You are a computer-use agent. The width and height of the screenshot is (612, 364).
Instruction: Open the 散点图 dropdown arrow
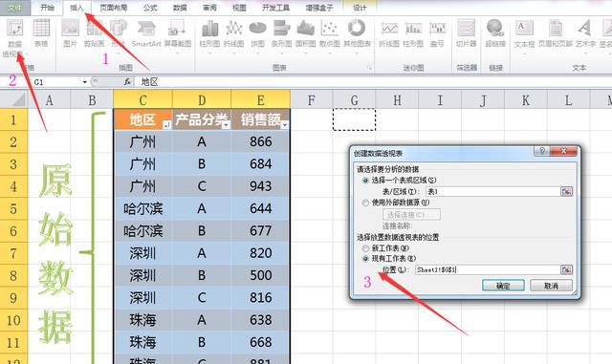(x=329, y=54)
